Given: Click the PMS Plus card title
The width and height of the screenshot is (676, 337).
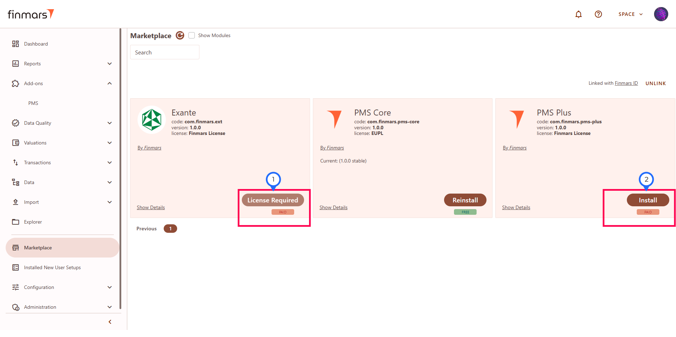Looking at the screenshot, I should (x=554, y=113).
